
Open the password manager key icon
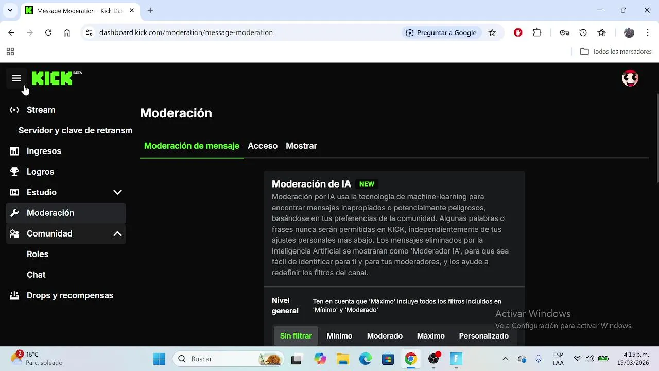564,32
